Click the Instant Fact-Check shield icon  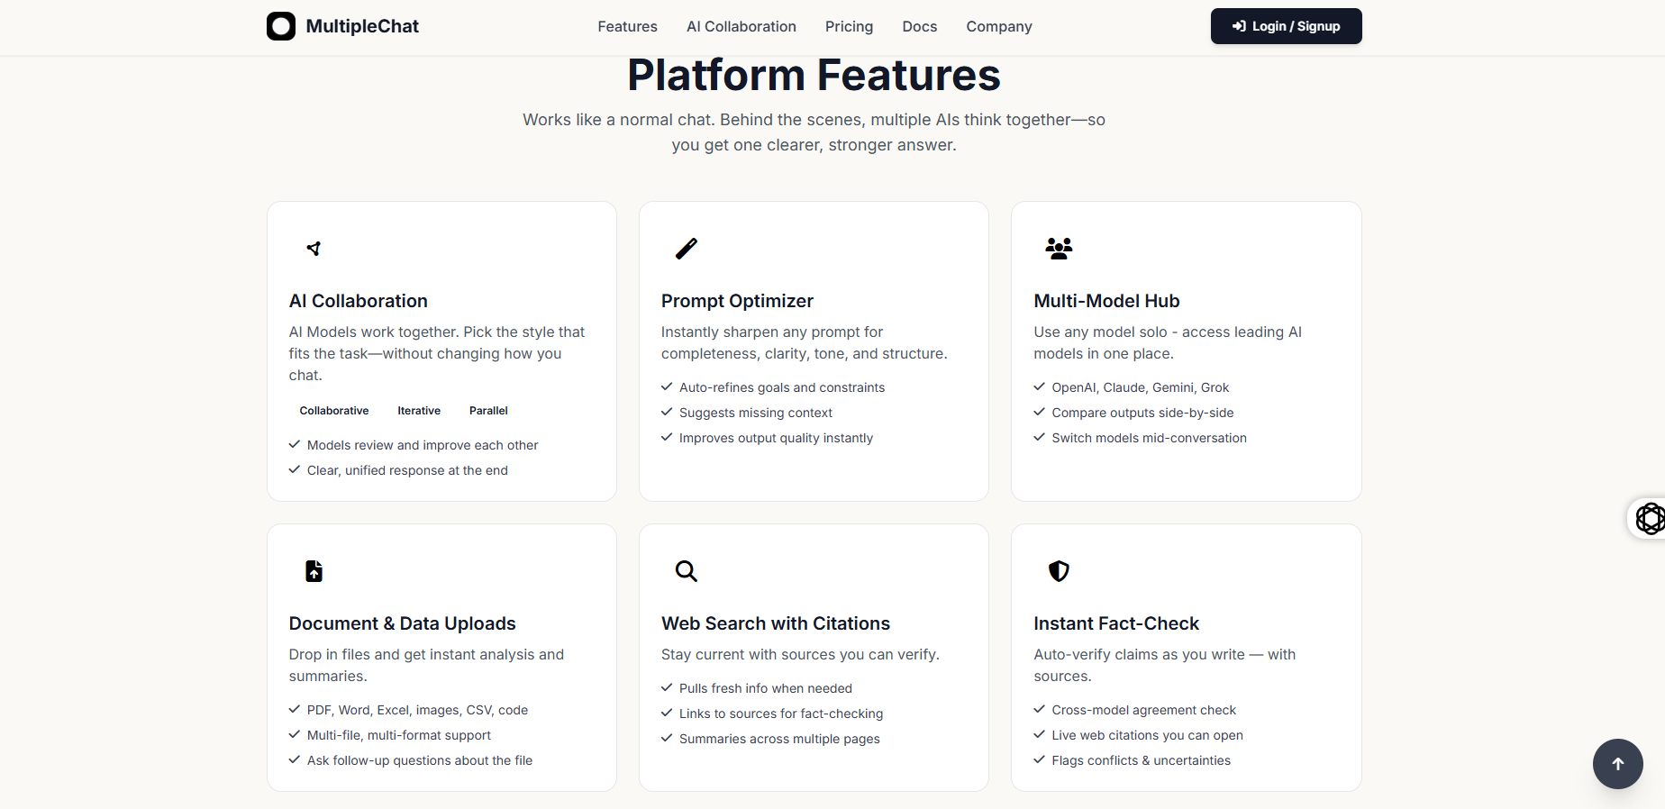(1059, 571)
